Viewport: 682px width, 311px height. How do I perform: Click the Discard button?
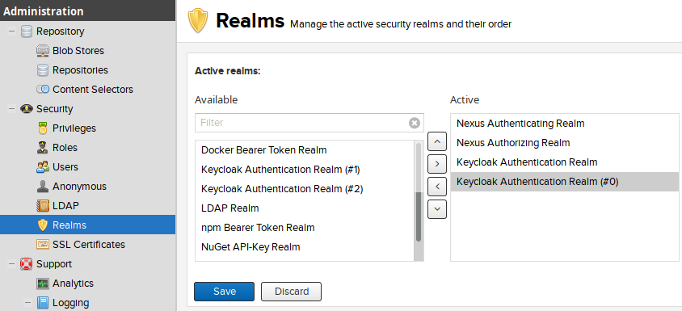coord(291,292)
